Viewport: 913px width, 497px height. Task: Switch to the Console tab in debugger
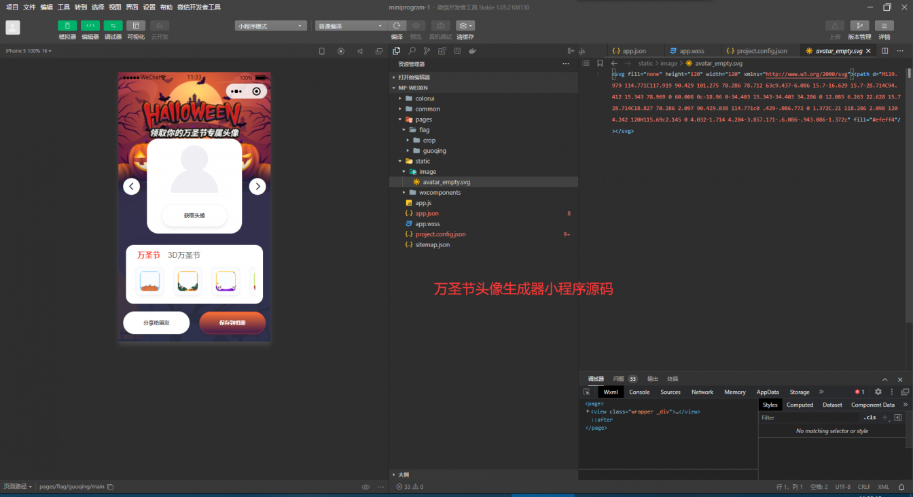click(639, 392)
